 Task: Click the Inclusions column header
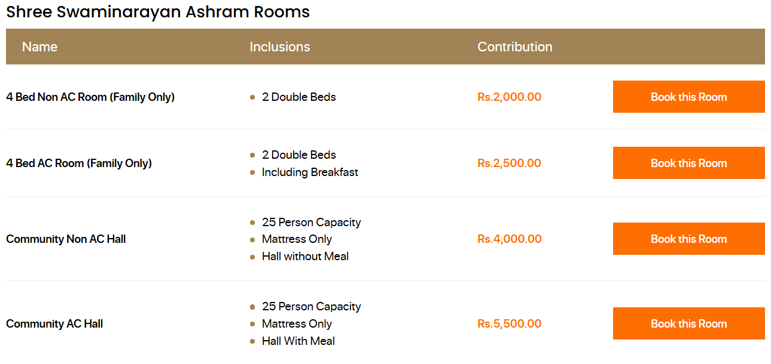(x=280, y=47)
